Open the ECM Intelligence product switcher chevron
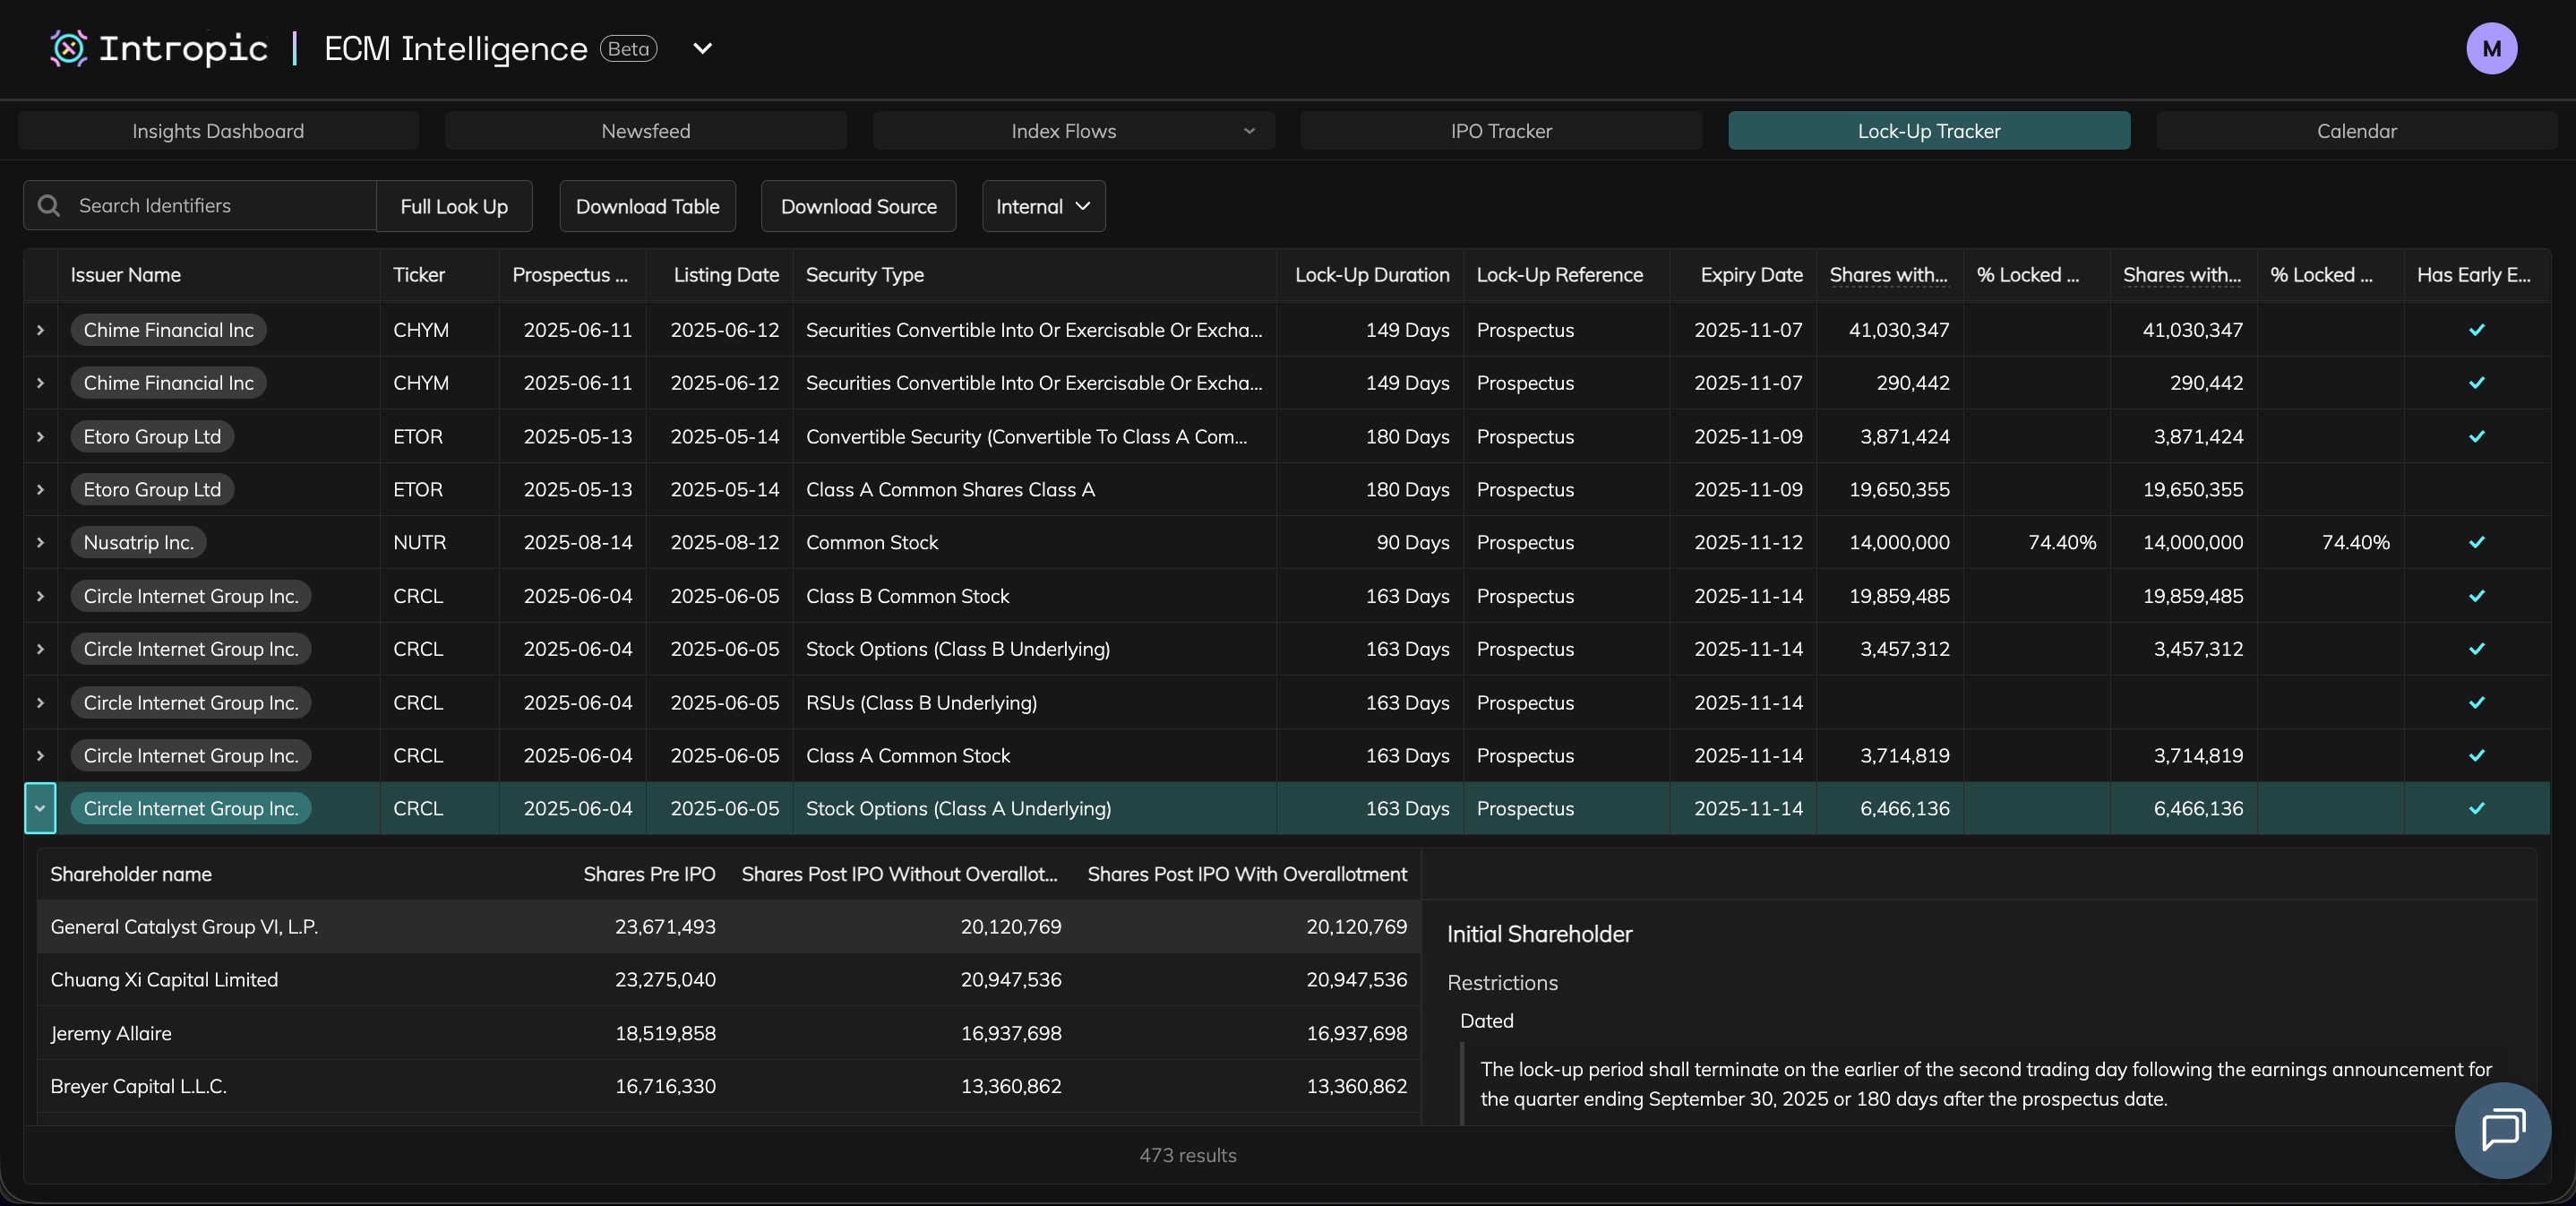The width and height of the screenshot is (2576, 1206). tap(702, 48)
